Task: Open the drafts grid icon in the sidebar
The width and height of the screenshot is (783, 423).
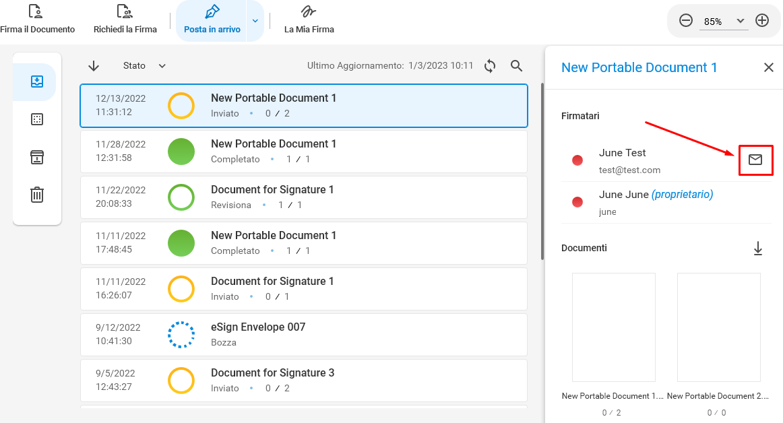Action: (x=37, y=119)
